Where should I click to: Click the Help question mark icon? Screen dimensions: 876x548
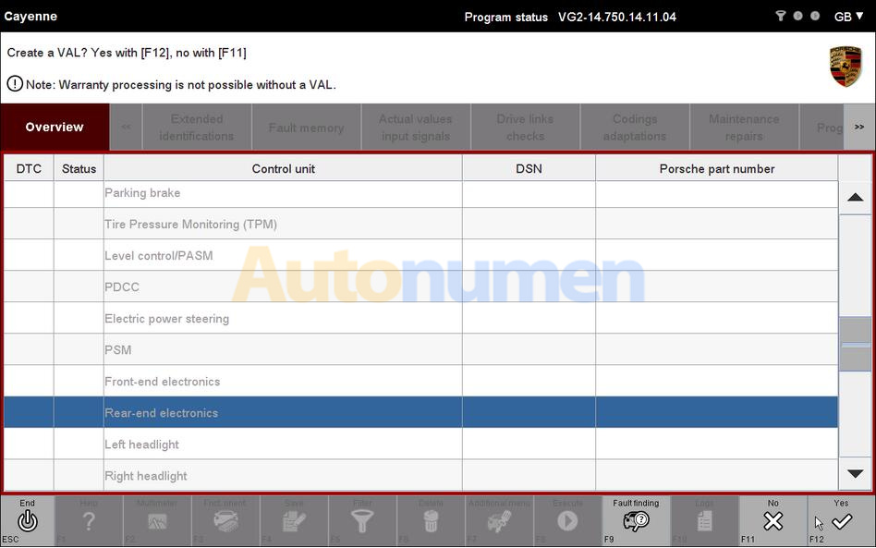point(89,521)
